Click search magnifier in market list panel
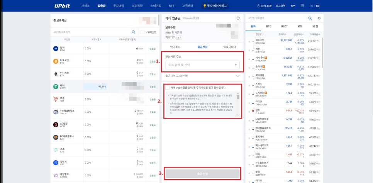The image size is (373, 183). pyautogui.click(x=310, y=18)
